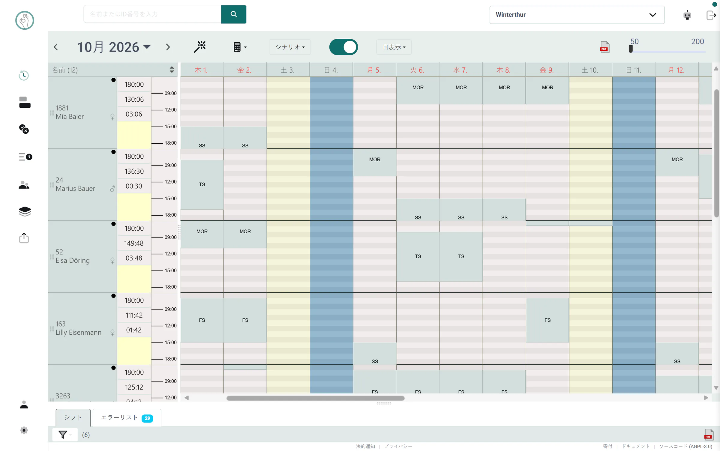Go to the next month arrow
720x451 pixels.
[x=168, y=47]
